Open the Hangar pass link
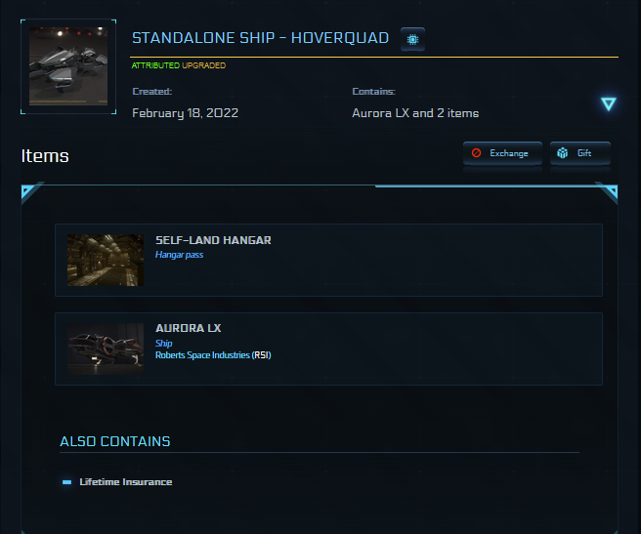641x534 pixels. (179, 255)
